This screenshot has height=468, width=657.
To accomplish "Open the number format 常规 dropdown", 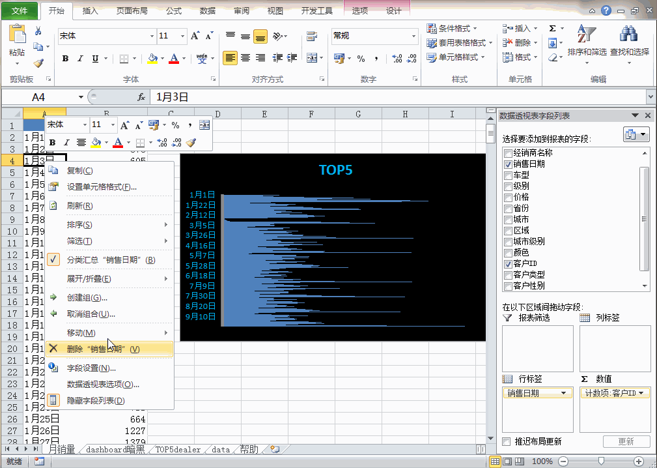I will [x=413, y=36].
